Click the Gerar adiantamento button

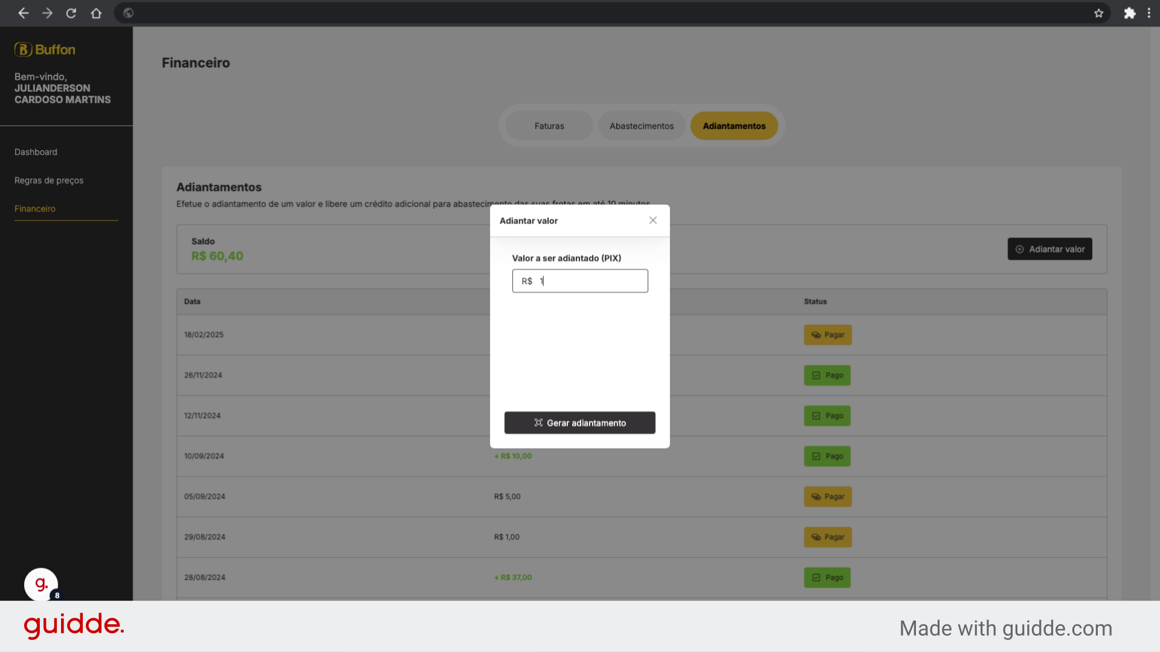click(x=580, y=423)
